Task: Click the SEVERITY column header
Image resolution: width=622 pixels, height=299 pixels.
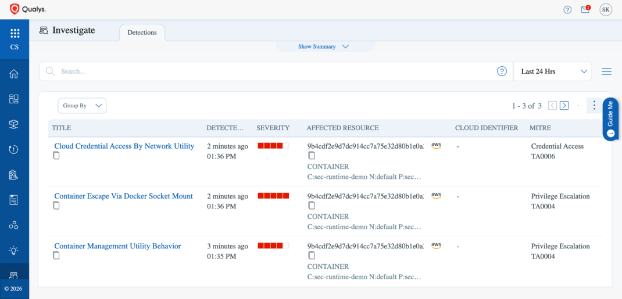Action: coord(273,128)
